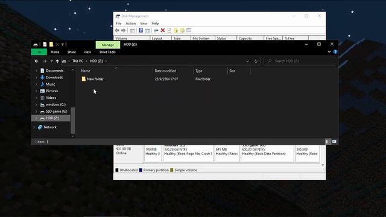Image resolution: width=386 pixels, height=217 pixels.
Task: Click the new folder icon in Explorer title bar
Action: tap(51, 44)
